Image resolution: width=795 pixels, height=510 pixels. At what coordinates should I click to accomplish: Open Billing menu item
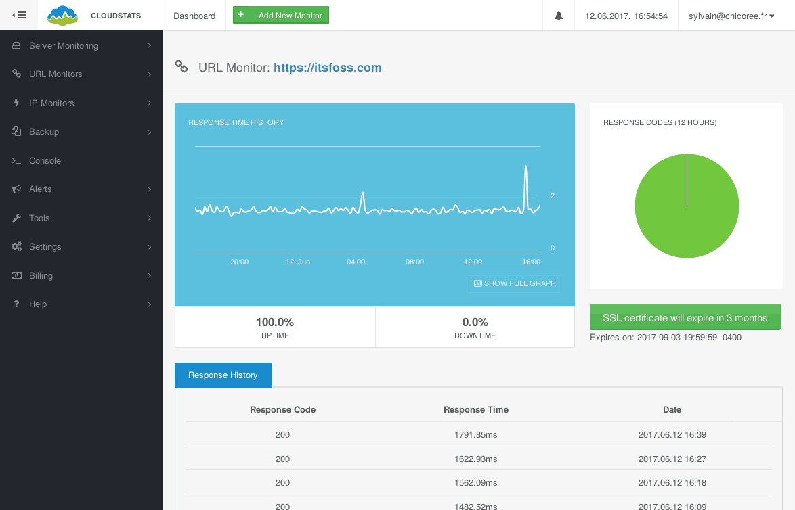coord(81,275)
